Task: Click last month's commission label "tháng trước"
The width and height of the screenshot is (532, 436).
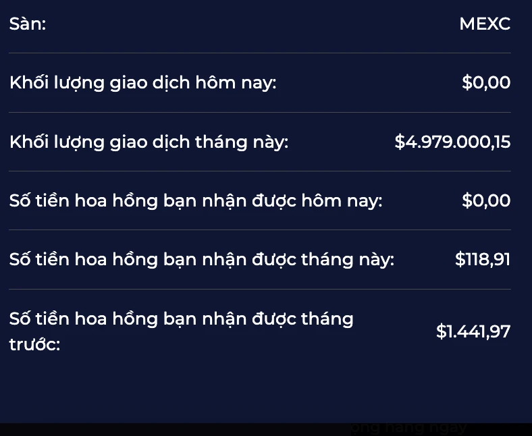Action: pos(181,319)
